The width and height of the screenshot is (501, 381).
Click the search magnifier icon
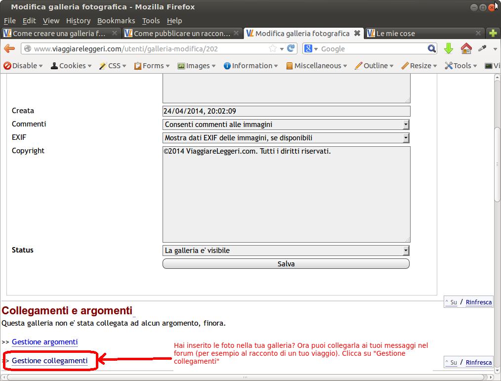(x=432, y=48)
